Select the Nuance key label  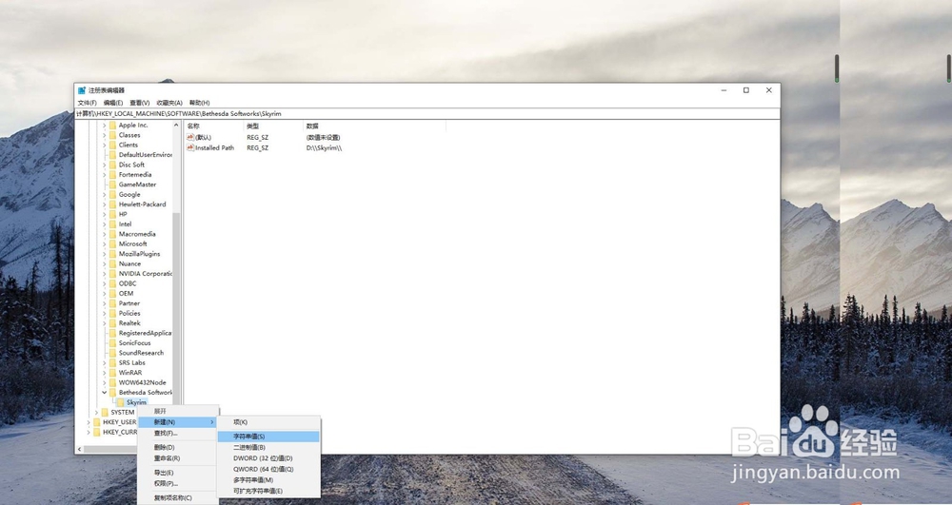[129, 263]
